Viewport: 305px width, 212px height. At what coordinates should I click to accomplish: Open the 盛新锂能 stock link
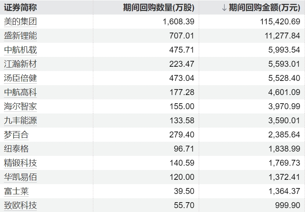pos(20,36)
